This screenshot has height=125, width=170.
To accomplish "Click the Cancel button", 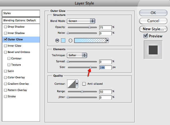I will pyautogui.click(x=153, y=21).
